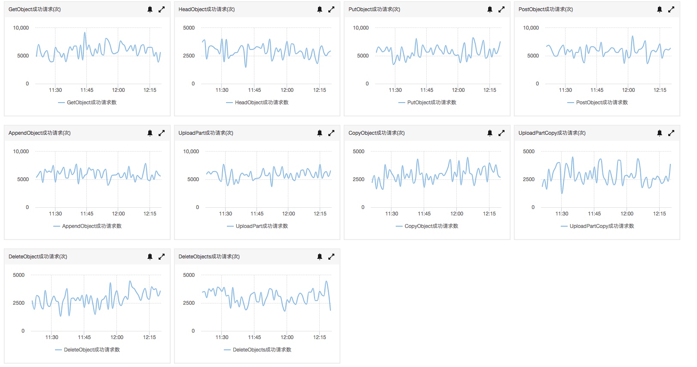Screen dimensions: 697x367
Task: Toggle GetObject成功请求数 legend series
Action: pyautogui.click(x=87, y=103)
